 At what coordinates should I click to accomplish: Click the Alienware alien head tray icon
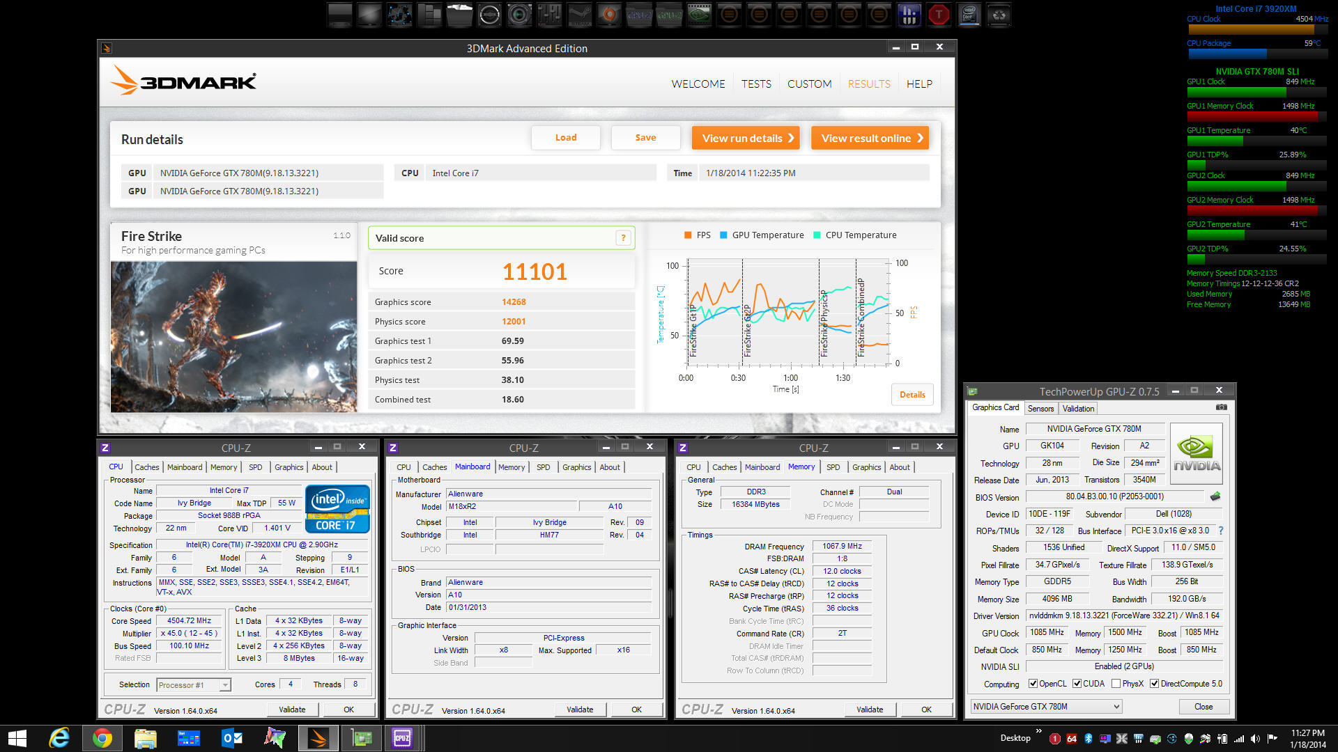[1188, 738]
